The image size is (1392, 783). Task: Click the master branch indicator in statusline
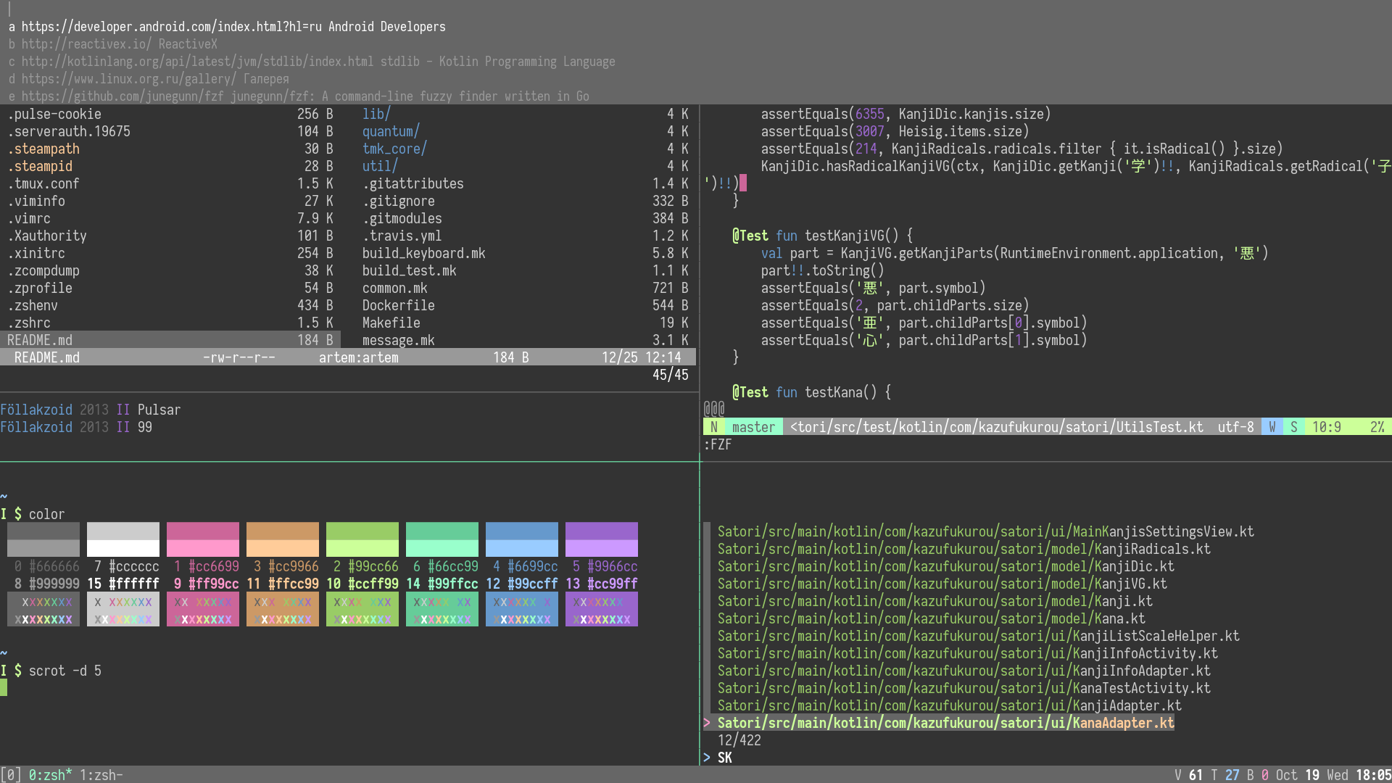point(753,427)
